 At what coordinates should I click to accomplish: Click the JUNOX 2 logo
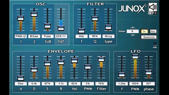click(132, 8)
